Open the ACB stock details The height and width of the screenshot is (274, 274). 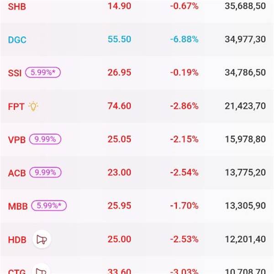[x=17, y=173]
